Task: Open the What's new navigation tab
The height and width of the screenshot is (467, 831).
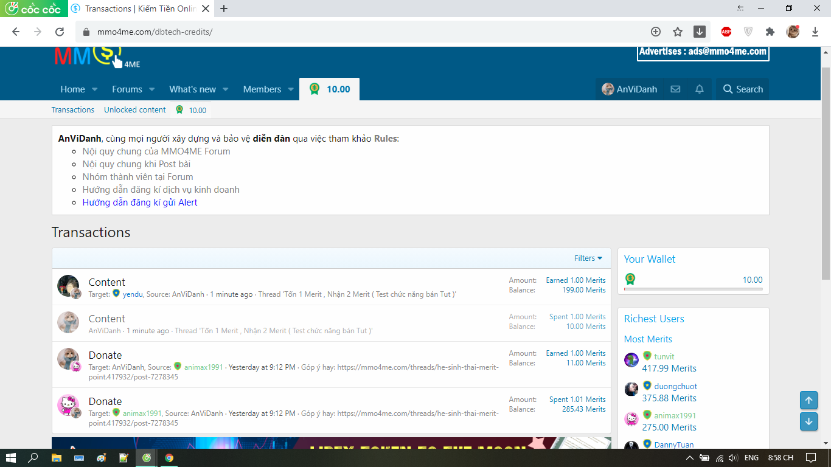Action: point(192,89)
